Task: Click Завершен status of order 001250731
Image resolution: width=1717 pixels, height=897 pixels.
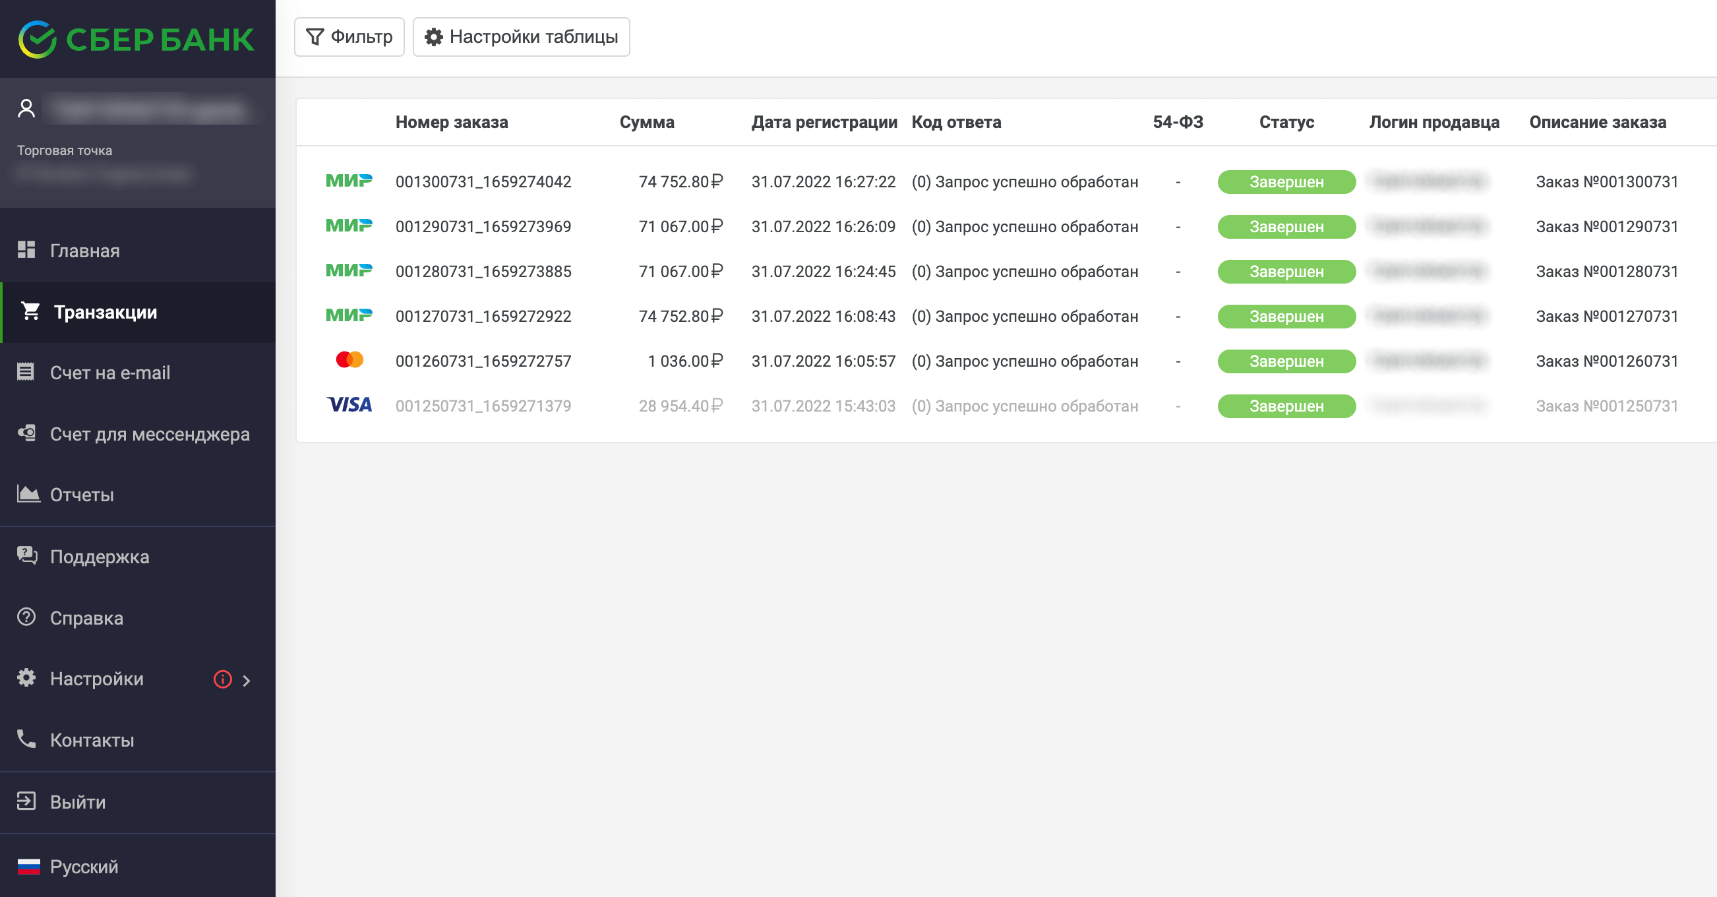Action: click(x=1286, y=406)
